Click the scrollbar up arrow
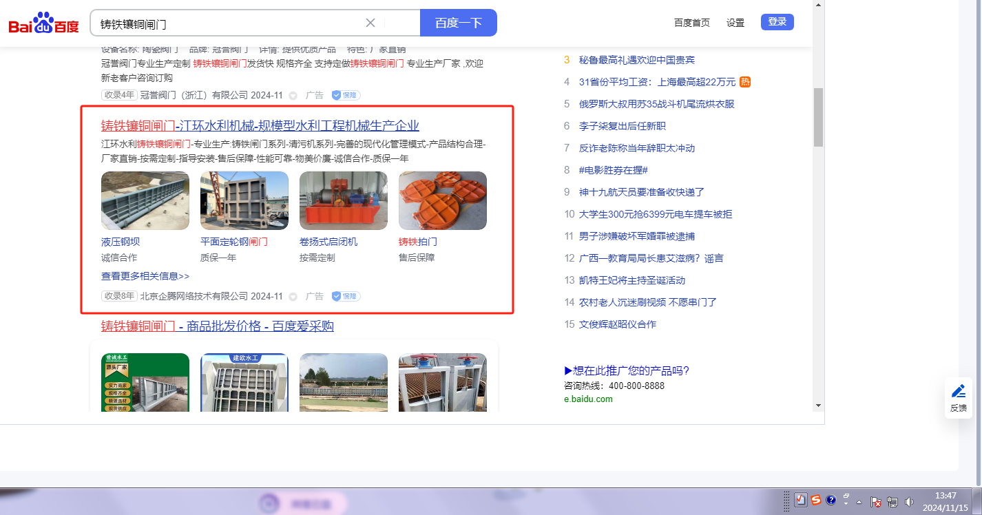This screenshot has width=982, height=515. coord(818,6)
